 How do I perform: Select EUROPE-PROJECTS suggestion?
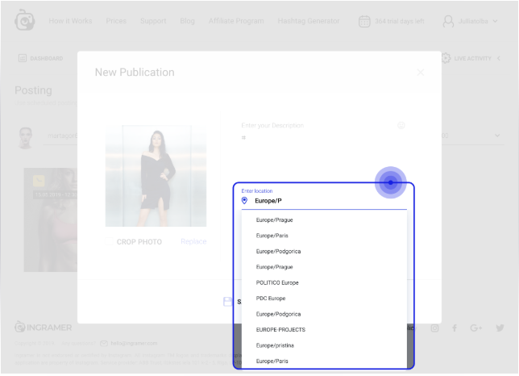(x=280, y=330)
